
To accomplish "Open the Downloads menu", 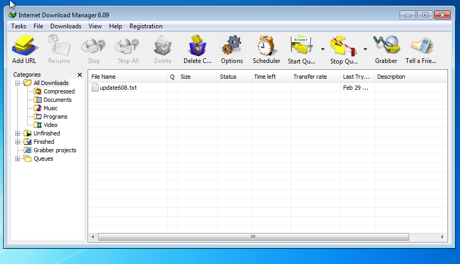I will (x=66, y=26).
